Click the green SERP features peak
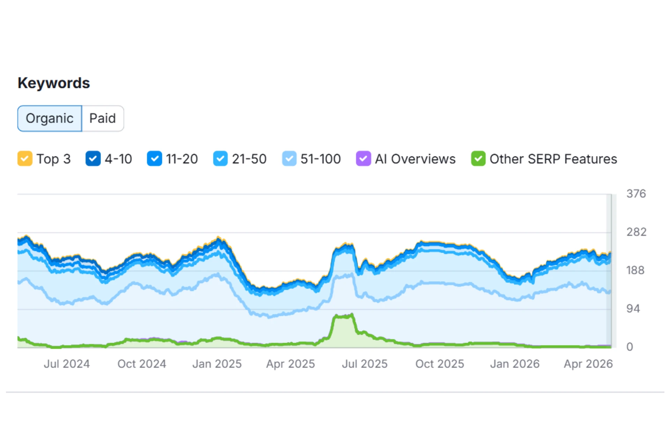 (x=344, y=317)
